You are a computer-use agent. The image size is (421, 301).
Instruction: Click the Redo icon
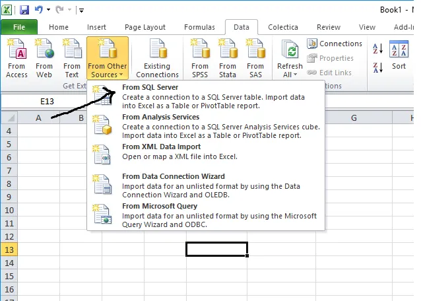coord(59,10)
